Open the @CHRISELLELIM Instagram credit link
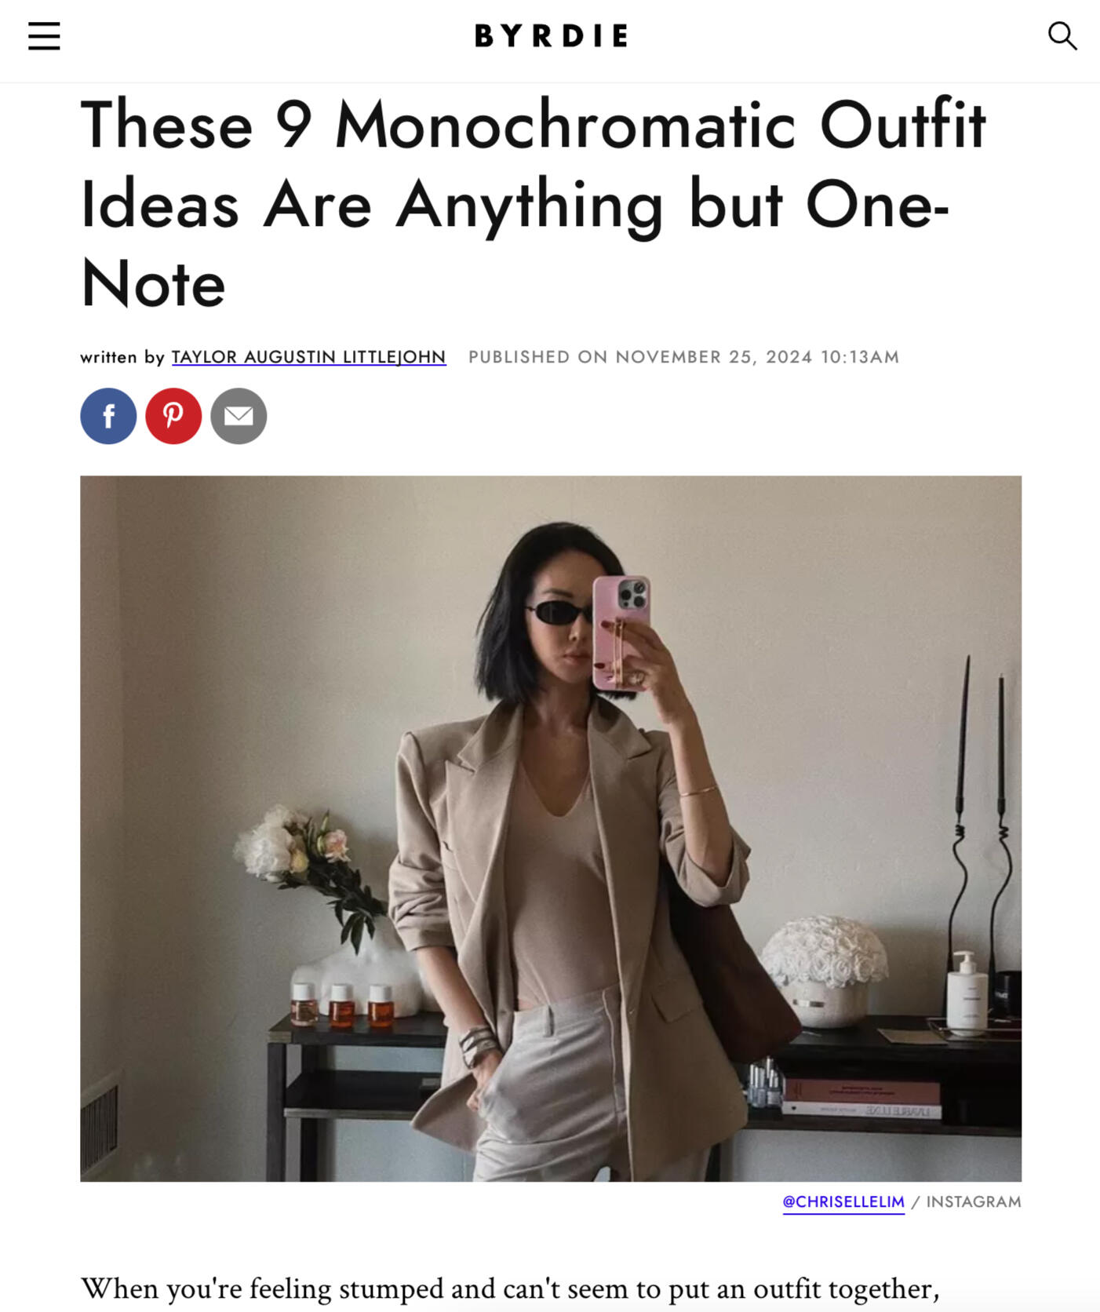Screen dimensions: 1100x1312 pyautogui.click(x=843, y=1201)
